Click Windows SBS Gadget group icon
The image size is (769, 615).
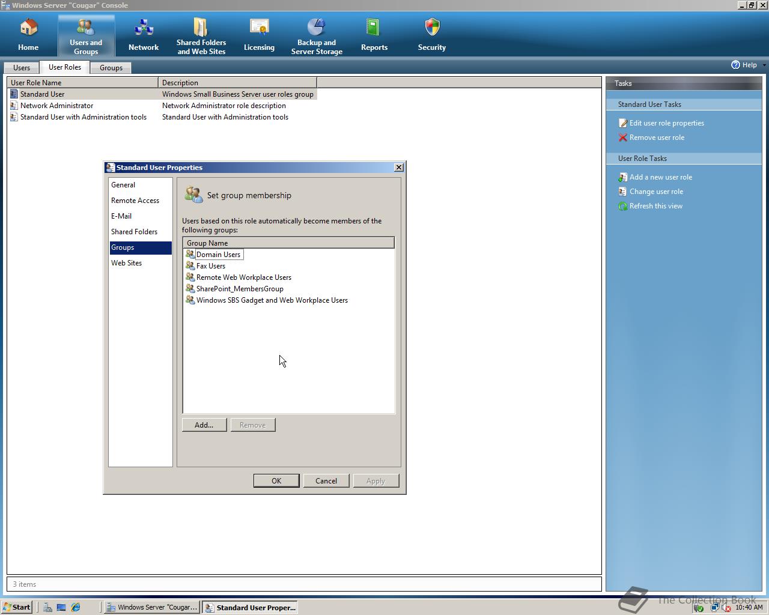(190, 300)
